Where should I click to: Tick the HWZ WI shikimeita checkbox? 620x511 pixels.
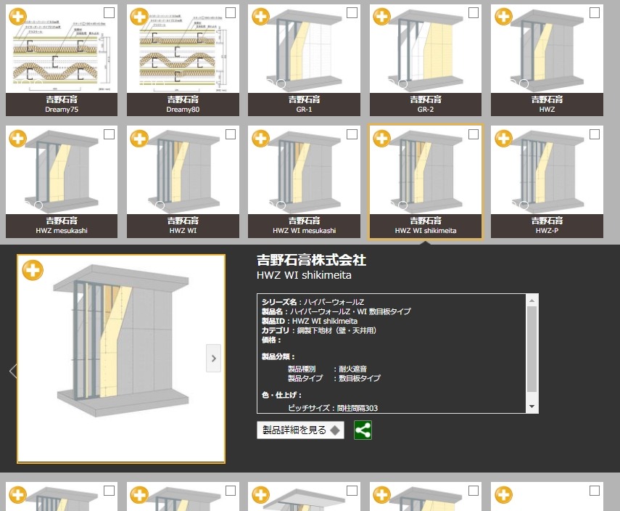click(x=473, y=134)
